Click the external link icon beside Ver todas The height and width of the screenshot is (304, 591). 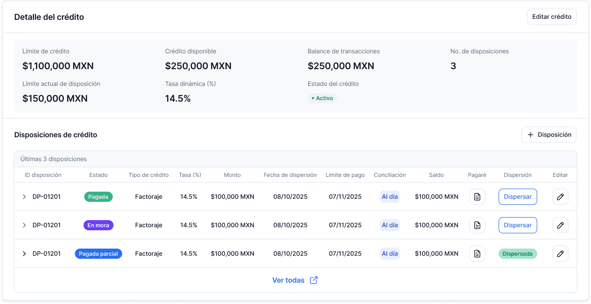click(314, 280)
